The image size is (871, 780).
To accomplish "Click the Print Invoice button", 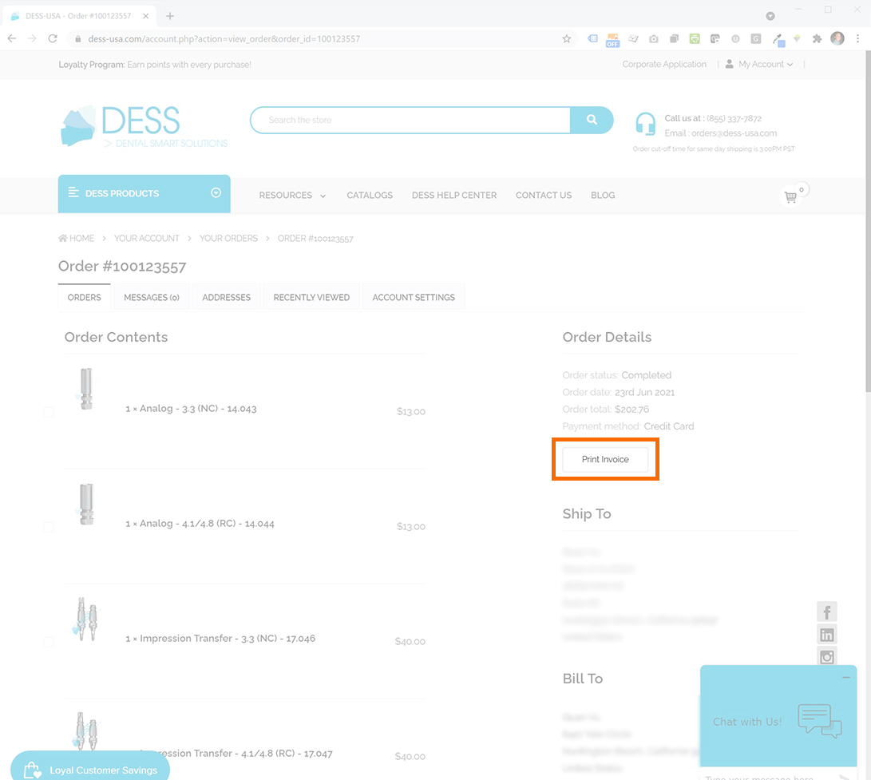I will [605, 459].
